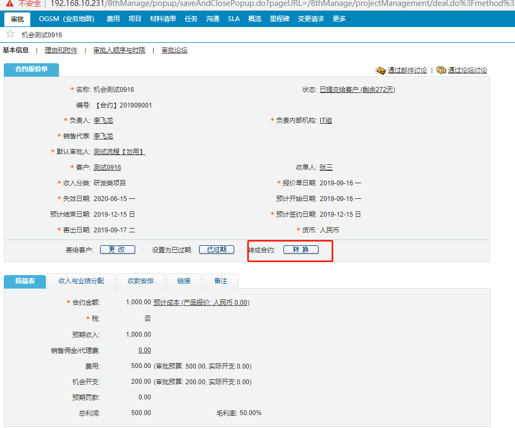Open the SLA menu item
515x428 pixels.
point(234,19)
